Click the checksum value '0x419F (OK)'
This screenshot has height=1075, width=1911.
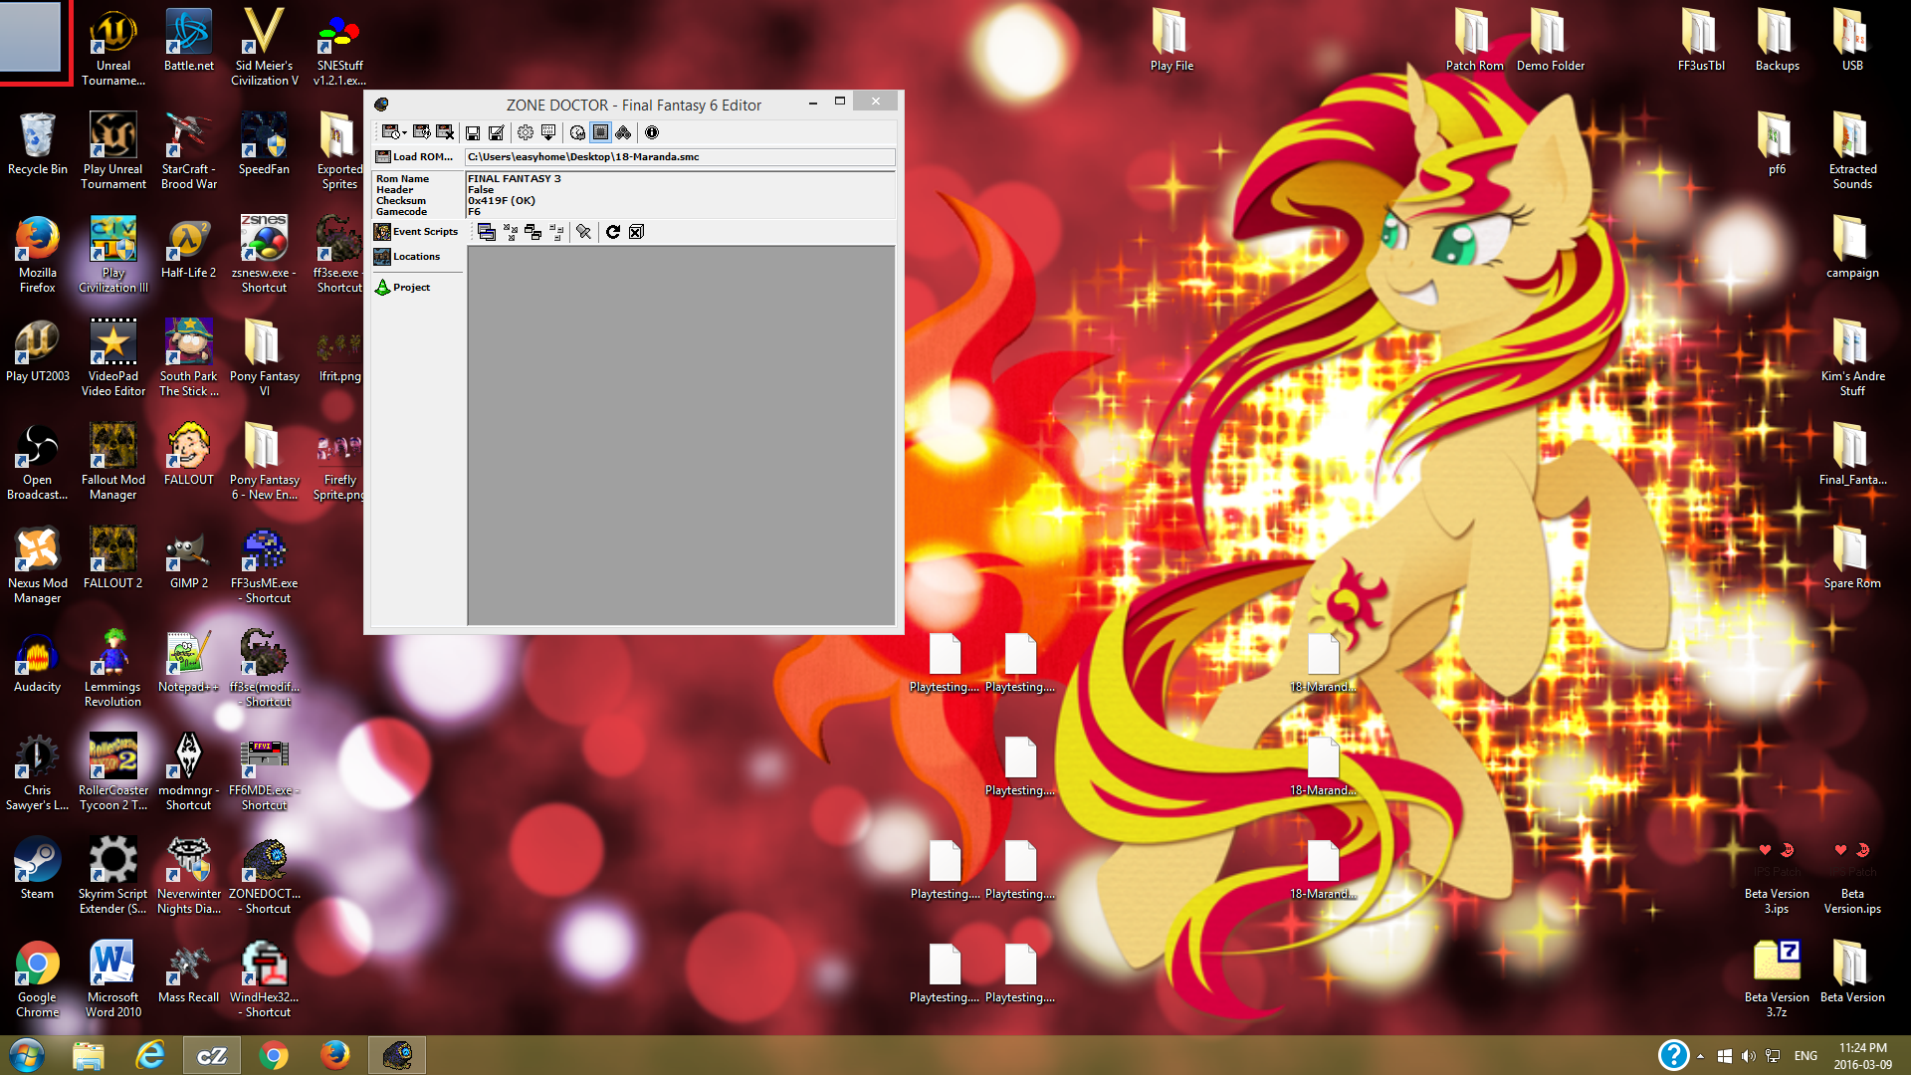pyautogui.click(x=502, y=201)
